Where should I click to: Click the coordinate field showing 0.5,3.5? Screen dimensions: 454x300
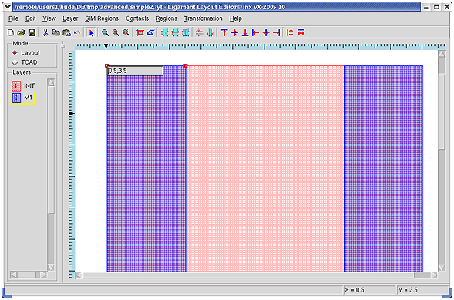pos(135,71)
